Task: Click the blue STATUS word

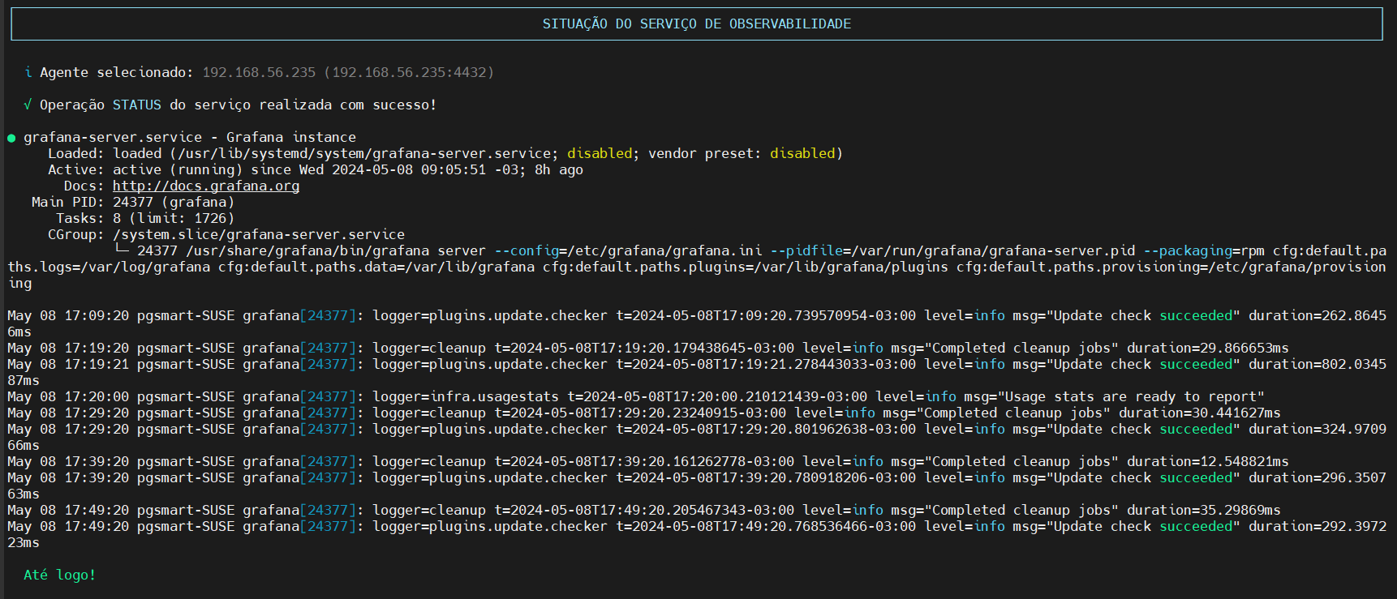Action: coord(137,105)
